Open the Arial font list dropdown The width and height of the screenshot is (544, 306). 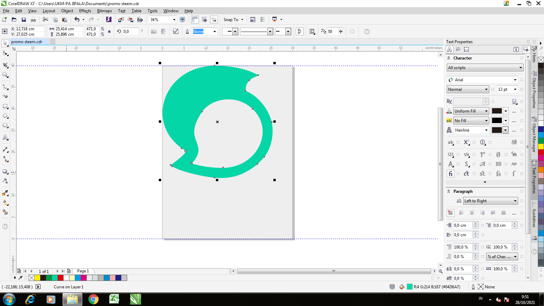pos(515,80)
